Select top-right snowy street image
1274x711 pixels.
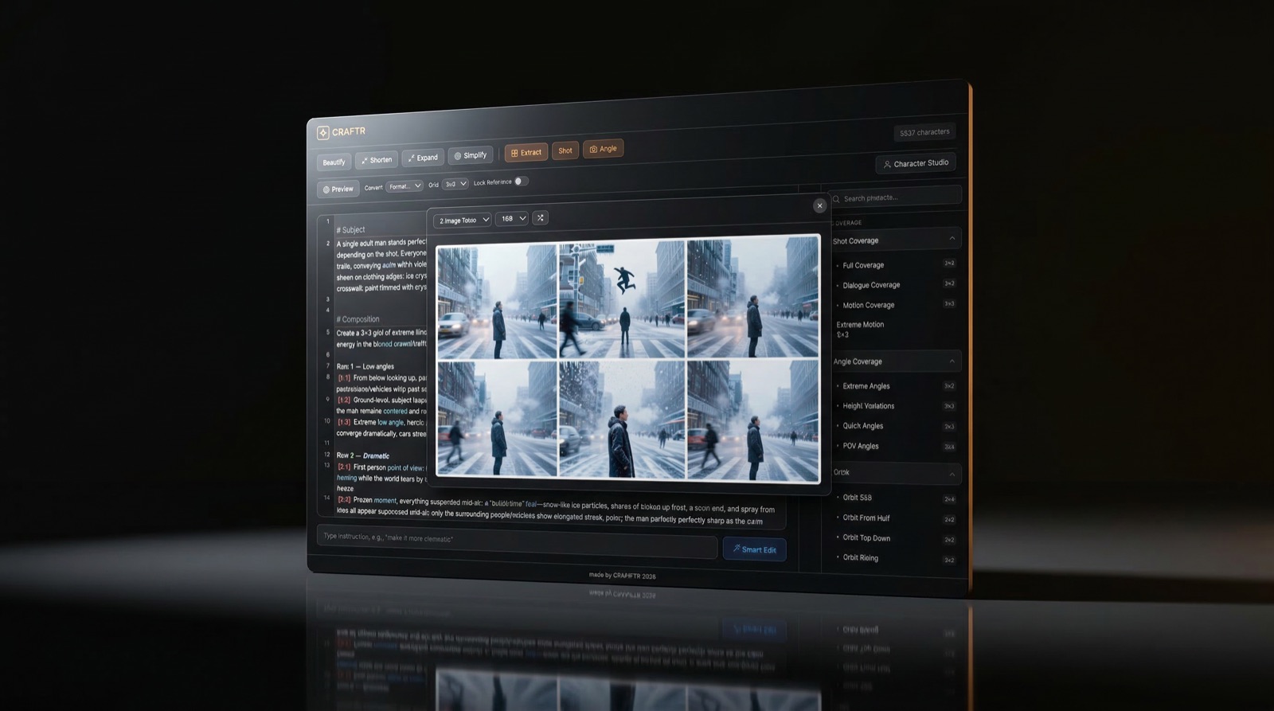(752, 296)
